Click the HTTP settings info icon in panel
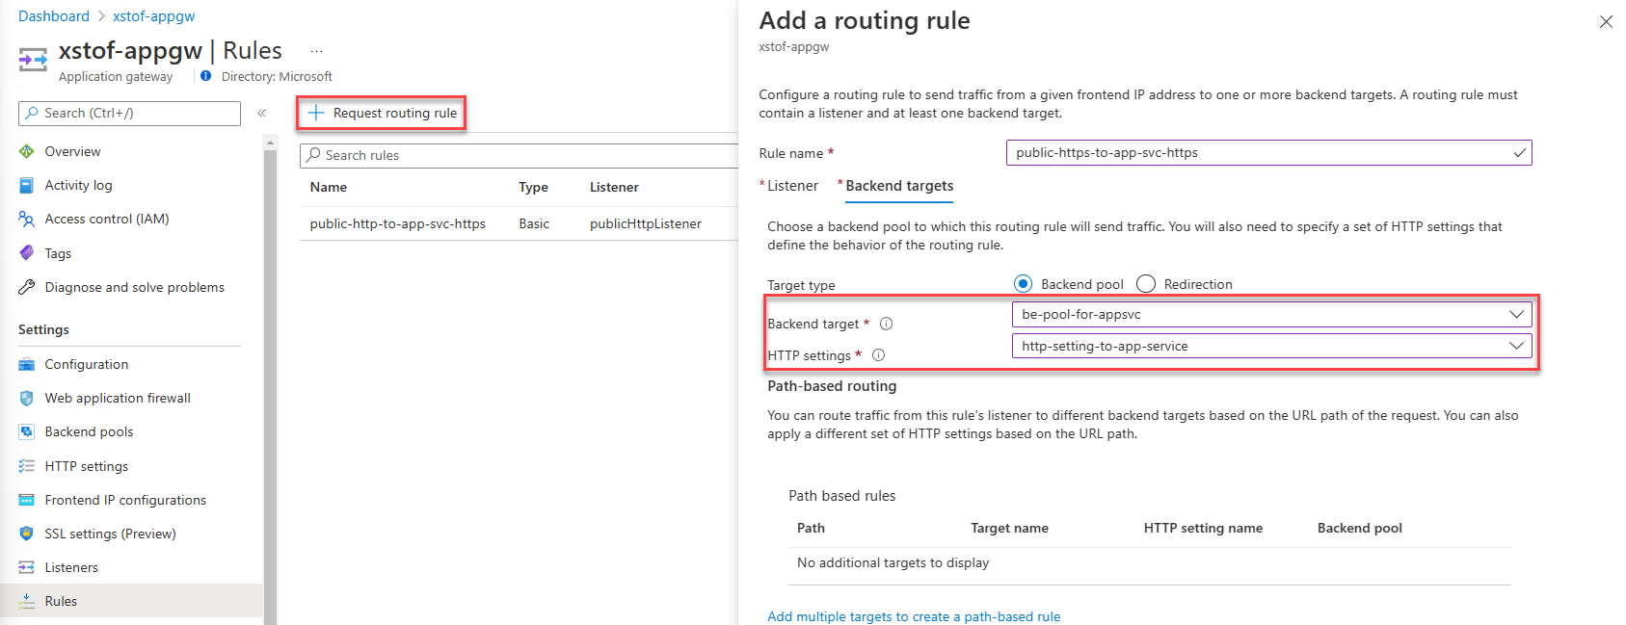Image resolution: width=1626 pixels, height=625 pixels. (x=878, y=355)
